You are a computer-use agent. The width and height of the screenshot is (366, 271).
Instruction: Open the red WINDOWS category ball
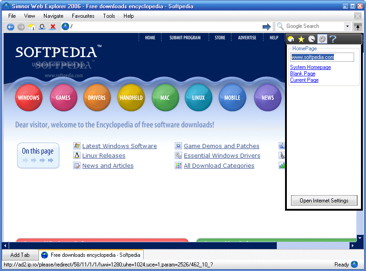click(x=29, y=97)
